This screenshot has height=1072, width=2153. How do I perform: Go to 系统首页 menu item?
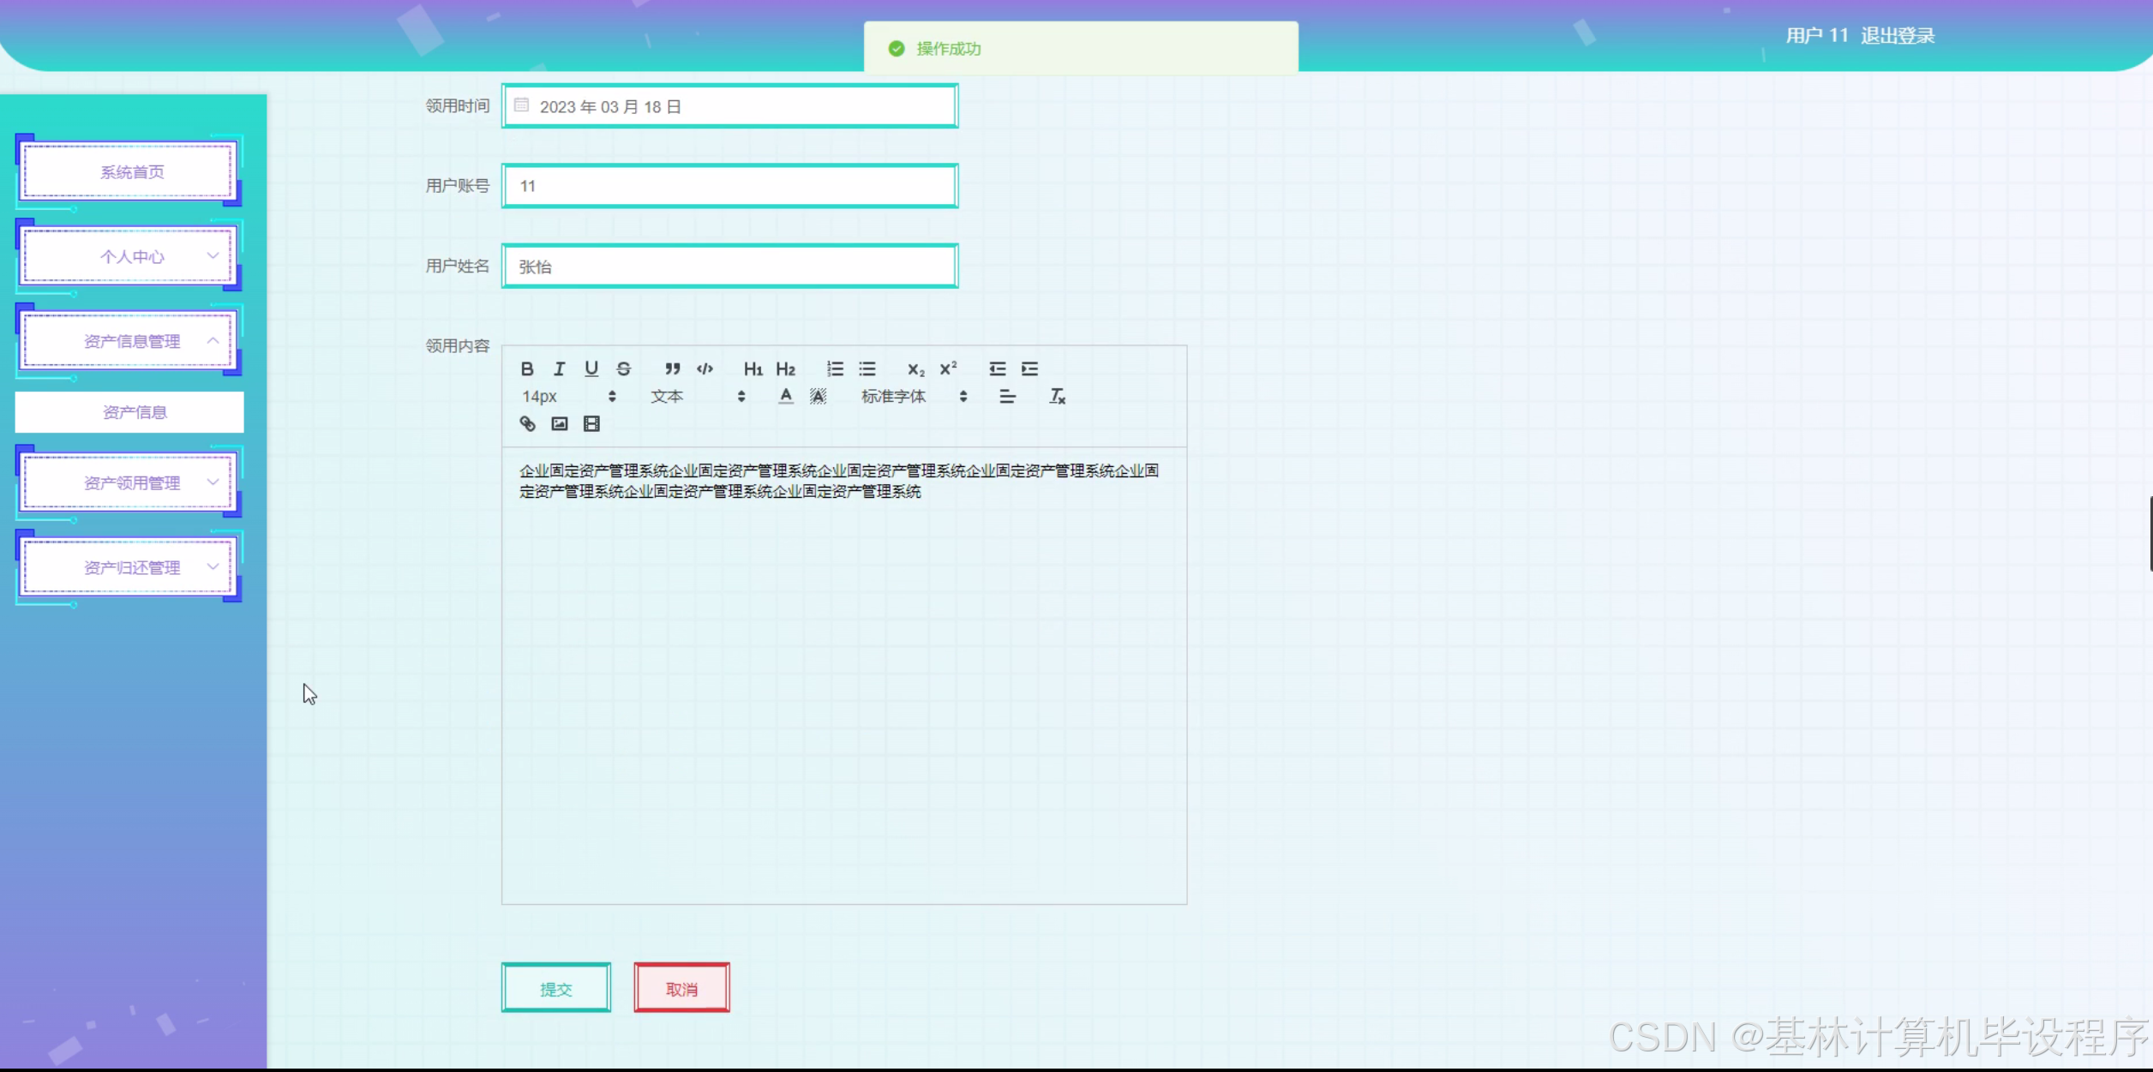point(130,172)
